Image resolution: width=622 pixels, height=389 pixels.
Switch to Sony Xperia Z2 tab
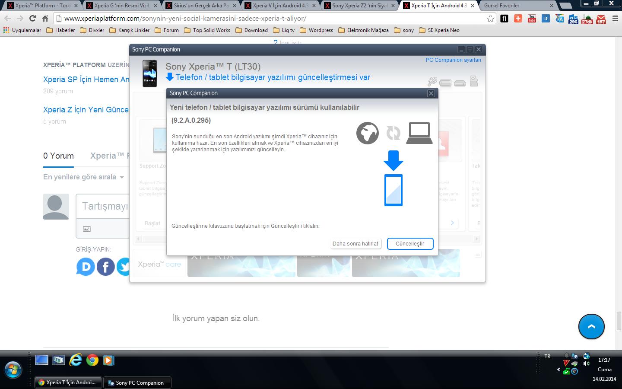(x=360, y=6)
